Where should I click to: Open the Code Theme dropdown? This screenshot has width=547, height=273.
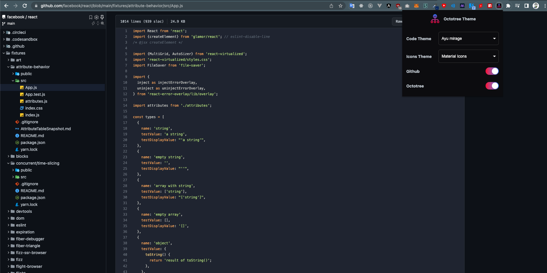(x=468, y=38)
